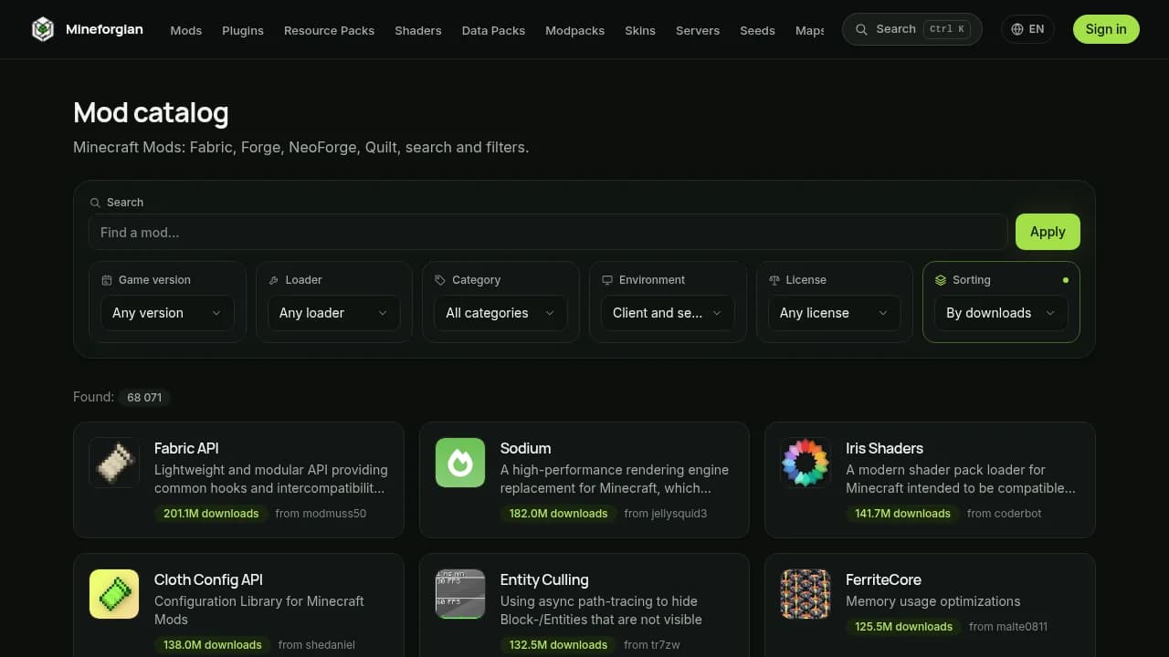Click the magnifier icon in the header search

(x=861, y=29)
